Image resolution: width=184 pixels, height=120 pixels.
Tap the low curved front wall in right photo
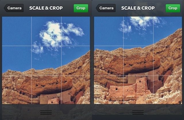[x=122, y=93]
